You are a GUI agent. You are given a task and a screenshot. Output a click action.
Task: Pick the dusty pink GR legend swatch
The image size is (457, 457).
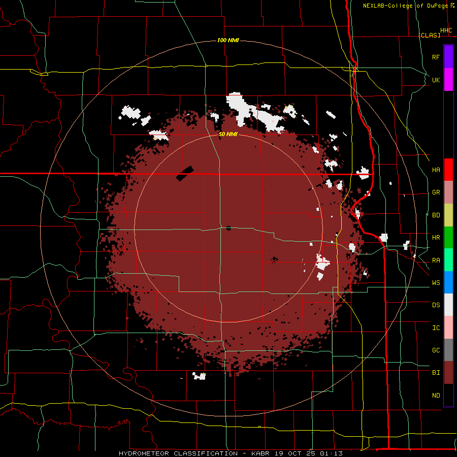448,192
